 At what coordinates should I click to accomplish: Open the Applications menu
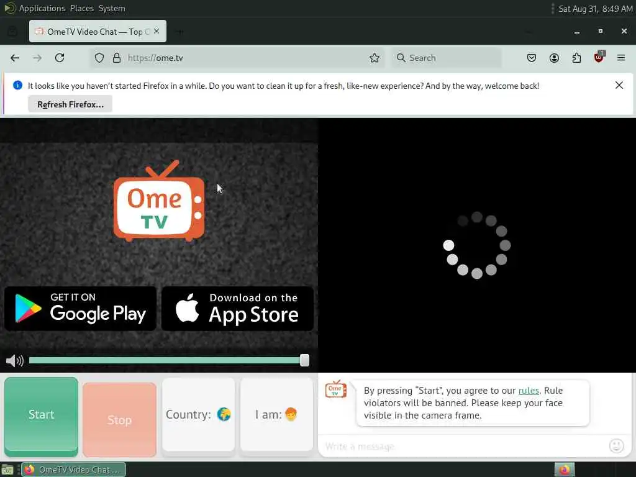[x=42, y=8]
